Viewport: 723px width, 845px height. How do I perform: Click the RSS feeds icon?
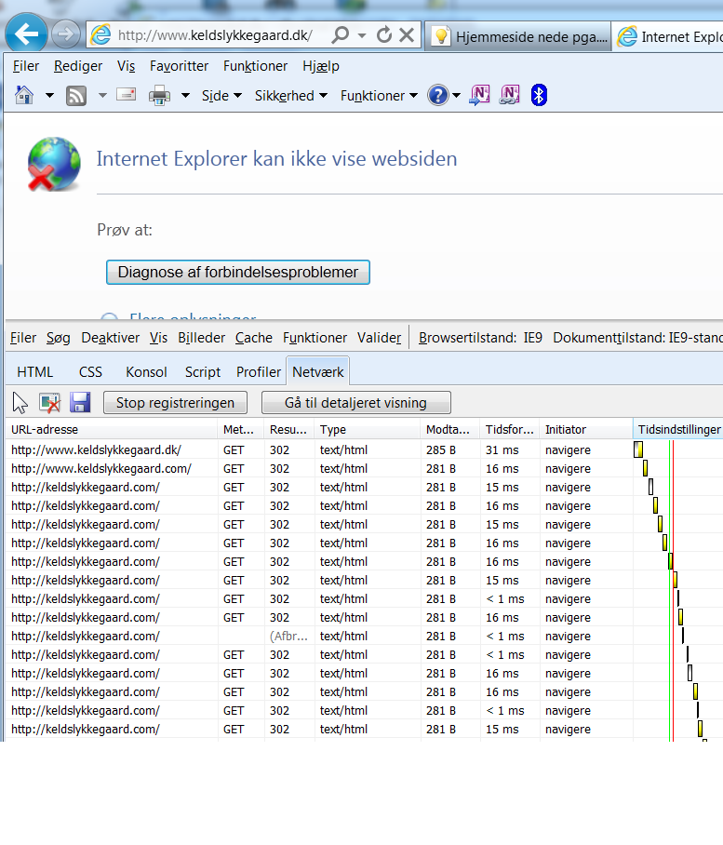(76, 96)
